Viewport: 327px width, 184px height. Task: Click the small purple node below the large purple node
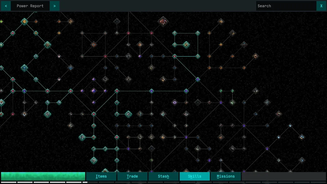click(x=94, y=102)
